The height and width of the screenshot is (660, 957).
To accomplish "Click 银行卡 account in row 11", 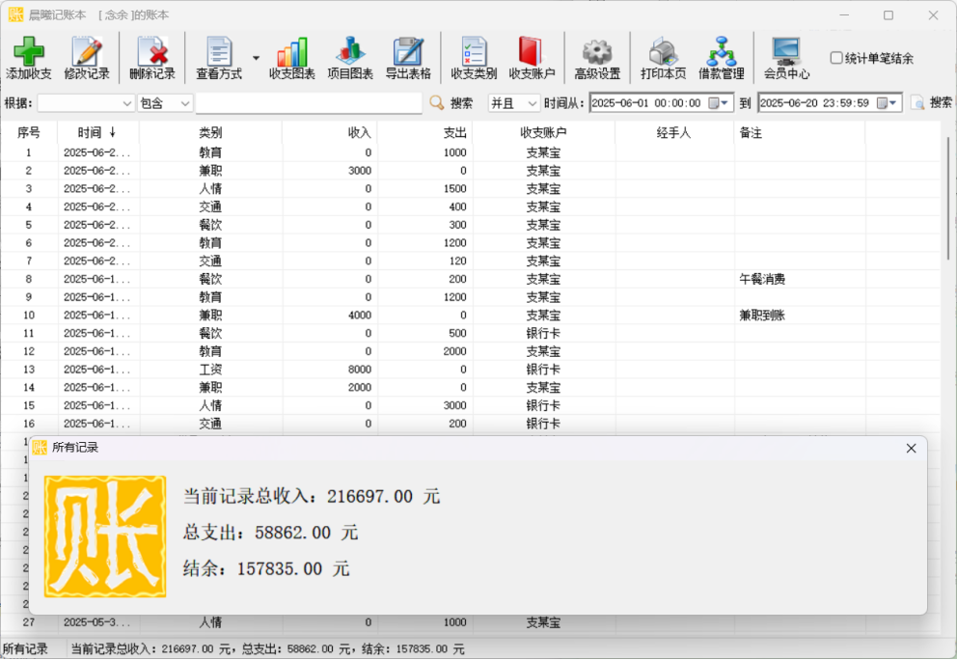I will (x=543, y=333).
